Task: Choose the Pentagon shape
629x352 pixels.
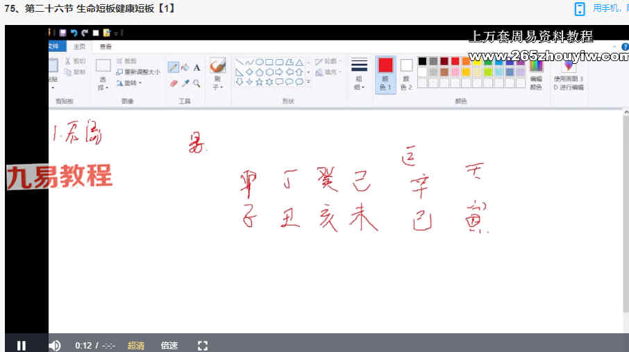Action: click(260, 72)
